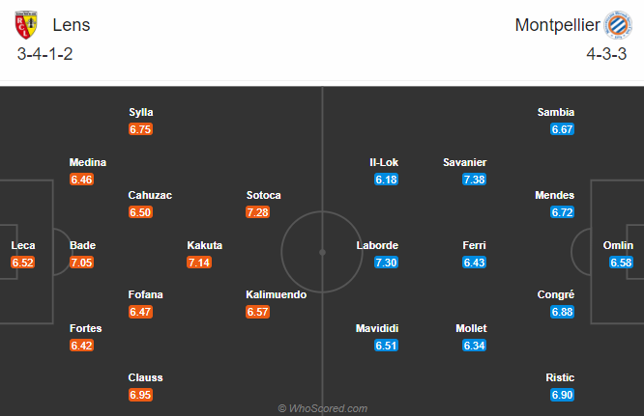The width and height of the screenshot is (644, 416).
Task: Select Bade's 7.05 rating badge
Action: click(x=81, y=263)
